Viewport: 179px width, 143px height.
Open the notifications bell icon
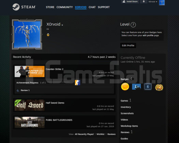click(x=144, y=1)
